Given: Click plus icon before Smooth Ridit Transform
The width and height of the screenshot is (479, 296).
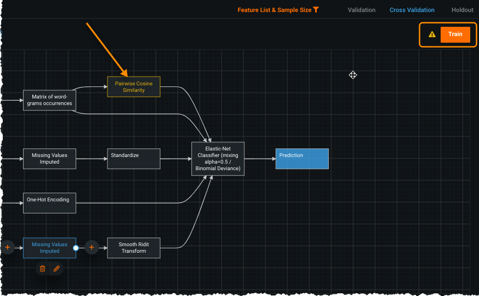Looking at the screenshot, I should (x=92, y=248).
